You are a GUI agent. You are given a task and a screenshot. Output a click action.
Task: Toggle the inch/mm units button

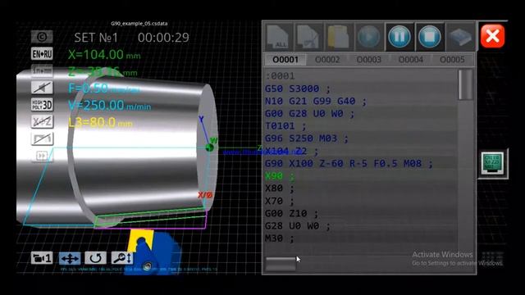[42, 70]
